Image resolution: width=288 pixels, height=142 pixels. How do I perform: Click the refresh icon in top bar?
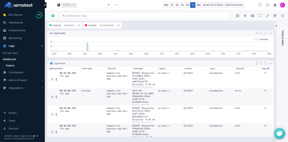tap(260, 5)
